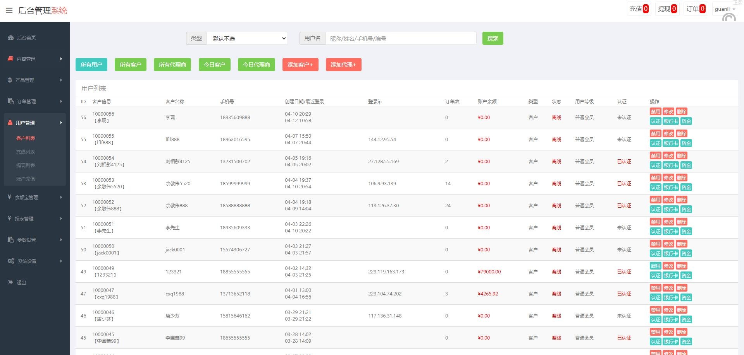The height and width of the screenshot is (355, 744).
Task: Click the book icon for 内容管理
Action: click(10, 59)
